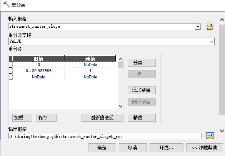Image resolution: width=225 pixels, height=156 pixels.
Task: Click << 隐藏帮助 to hide help
Action: tap(205, 148)
